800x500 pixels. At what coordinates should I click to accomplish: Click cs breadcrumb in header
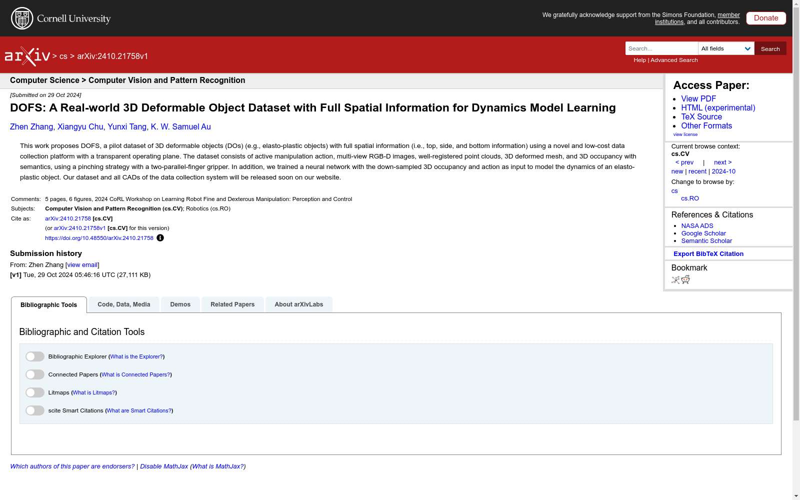point(63,56)
